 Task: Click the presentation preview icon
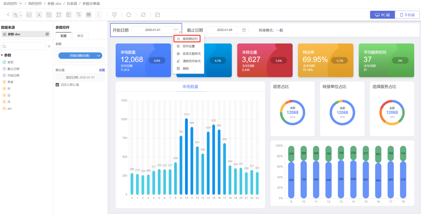(x=114, y=15)
